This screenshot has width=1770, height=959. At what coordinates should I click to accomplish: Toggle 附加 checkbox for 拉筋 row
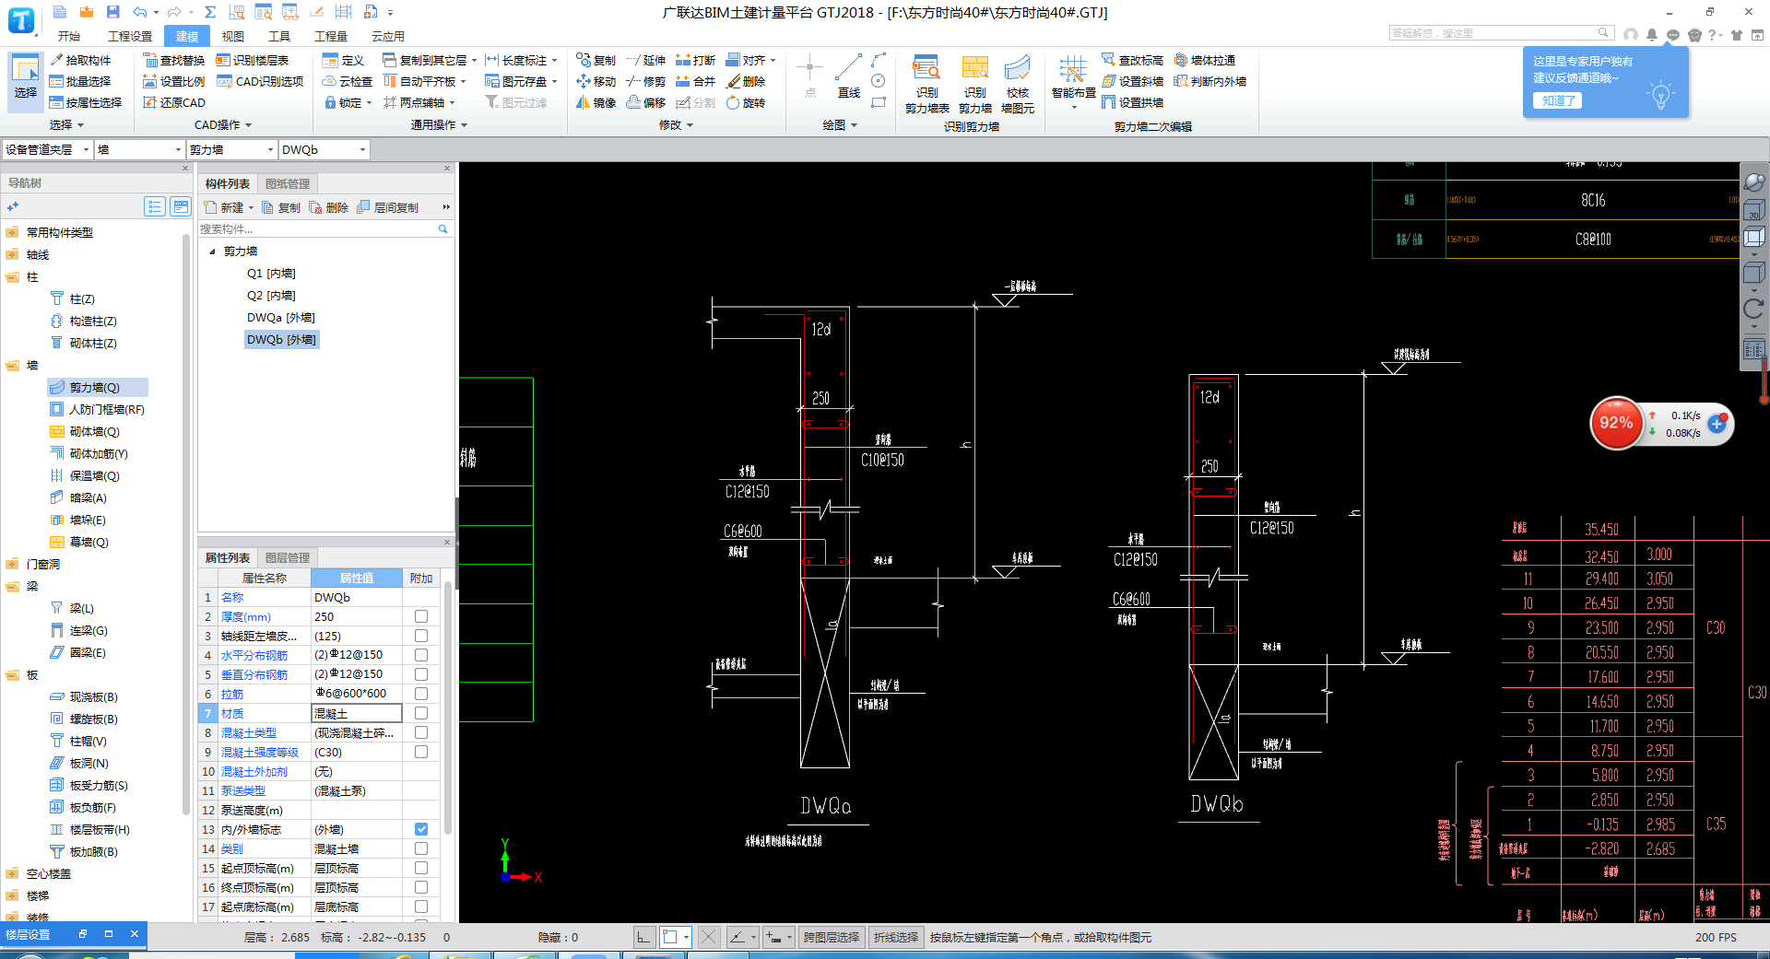coord(421,694)
